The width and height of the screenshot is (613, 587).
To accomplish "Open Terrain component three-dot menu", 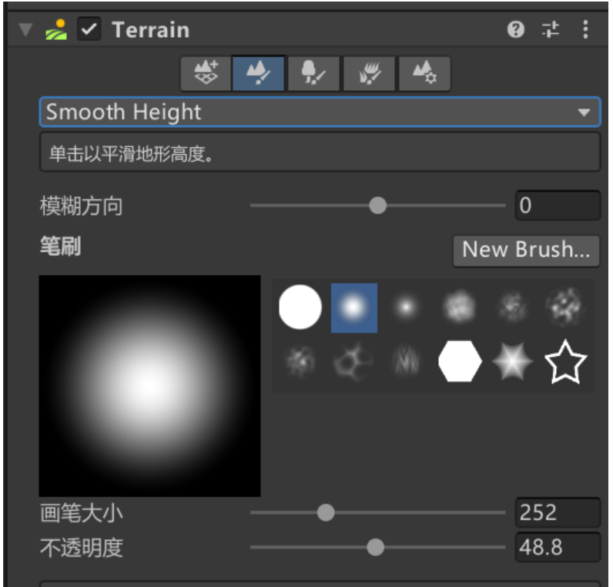I will pyautogui.click(x=585, y=29).
